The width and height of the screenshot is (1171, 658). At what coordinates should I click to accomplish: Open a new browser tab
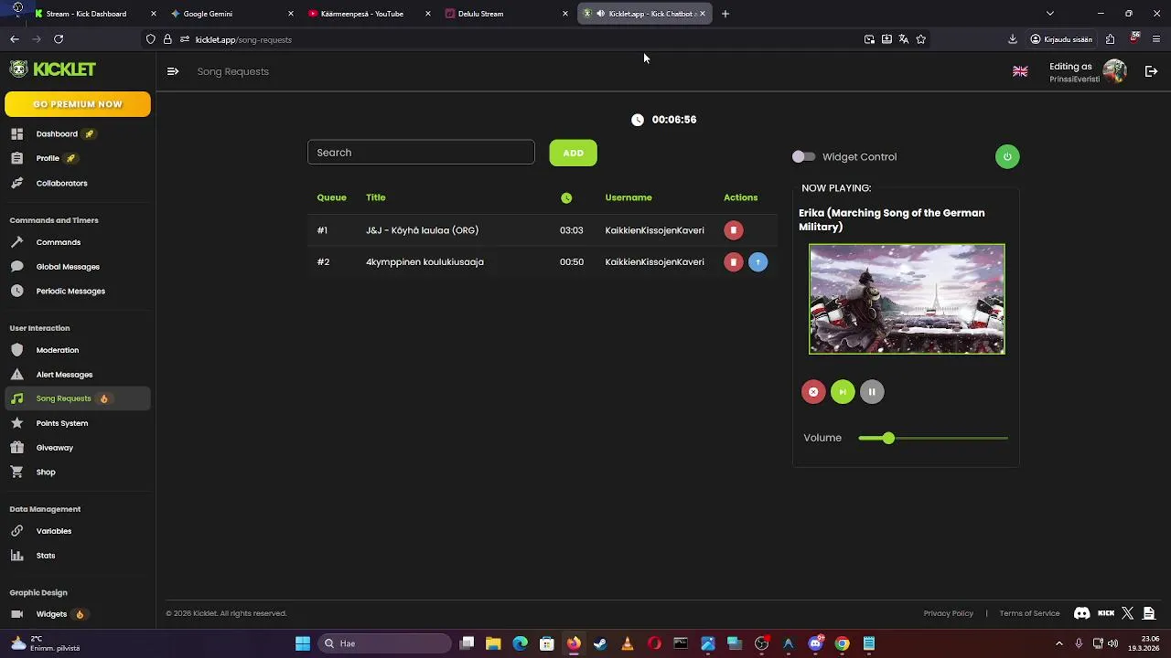725,14
